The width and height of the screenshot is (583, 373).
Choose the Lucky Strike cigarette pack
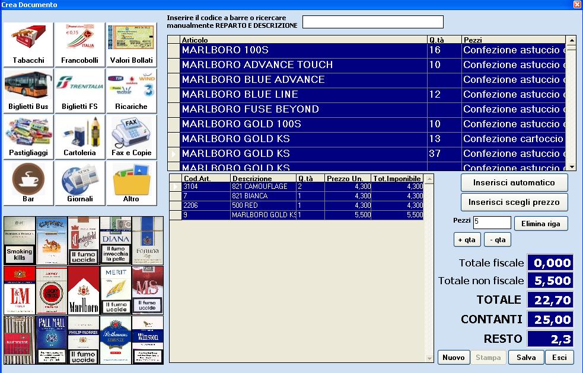[x=52, y=290]
